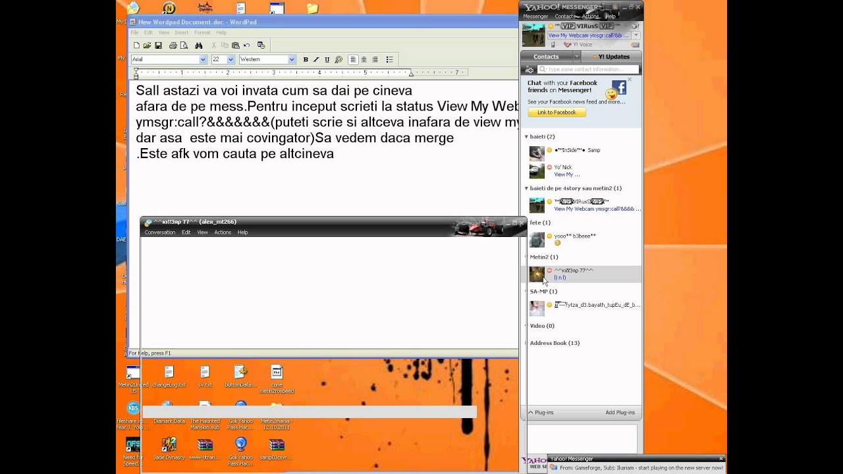The image size is (843, 474).
Task: Print the WordPad document
Action: pyautogui.click(x=173, y=45)
